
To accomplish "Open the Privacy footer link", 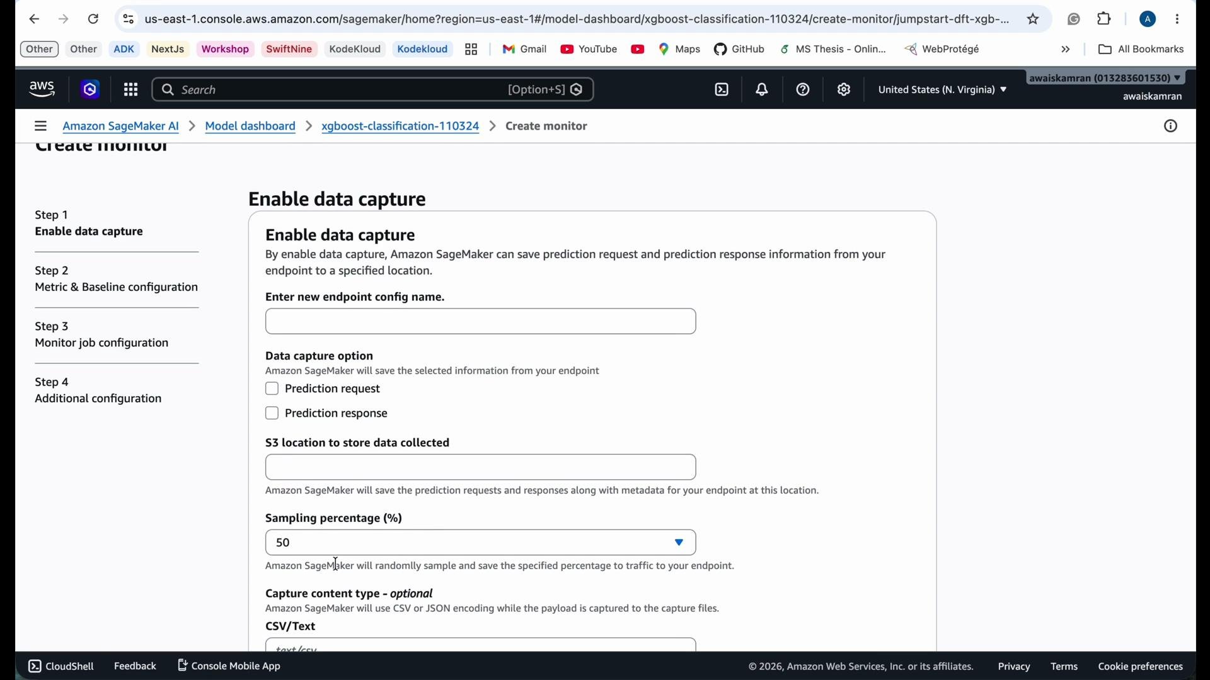I will pos(1014,667).
